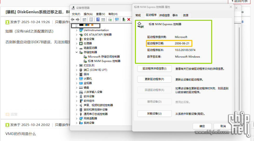Expand the 网络适配器 category
The image size is (254, 141).
[x=77, y=118]
